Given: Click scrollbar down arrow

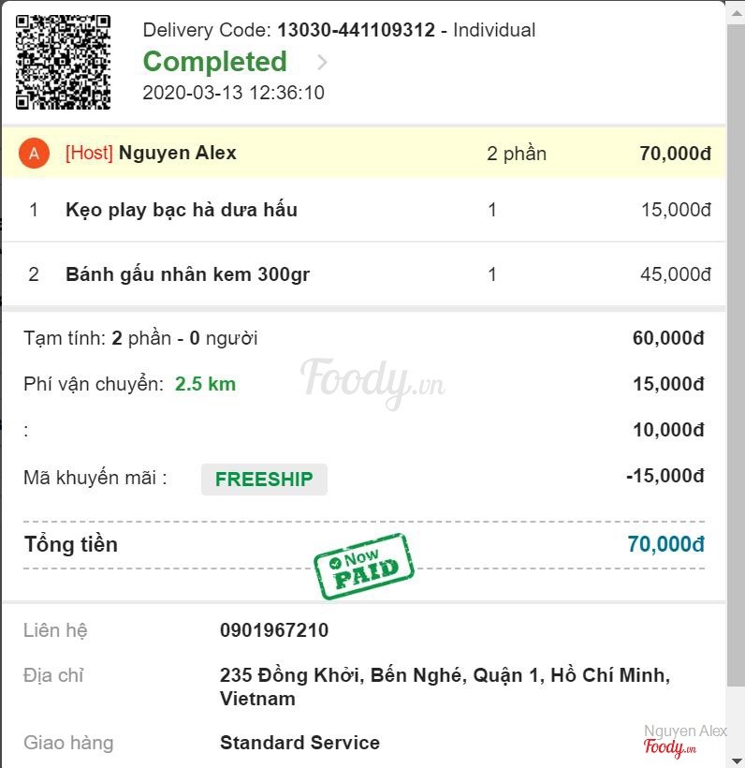Looking at the screenshot, I should click(x=737, y=761).
